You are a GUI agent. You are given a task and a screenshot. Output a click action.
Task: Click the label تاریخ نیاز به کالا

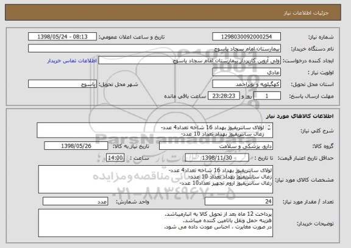pos(131,146)
